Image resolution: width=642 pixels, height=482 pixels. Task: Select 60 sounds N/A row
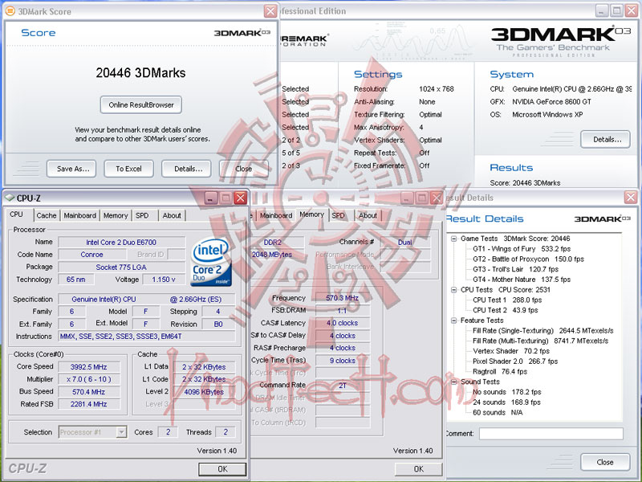pyautogui.click(x=498, y=413)
